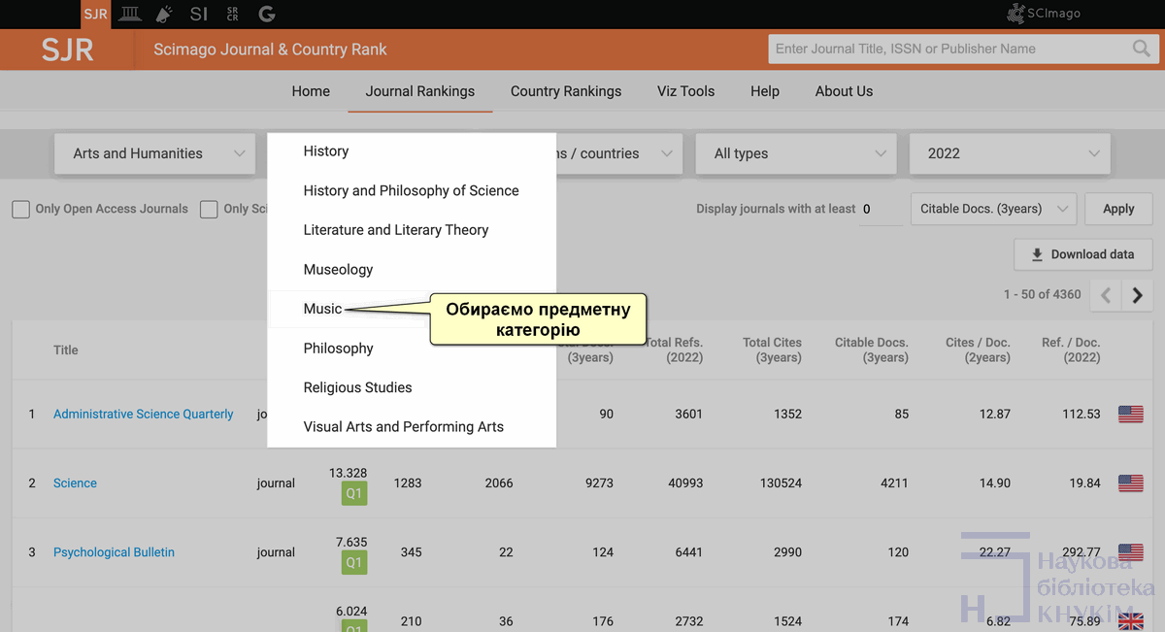Enable Only Open Access Journals checkbox

click(20, 209)
